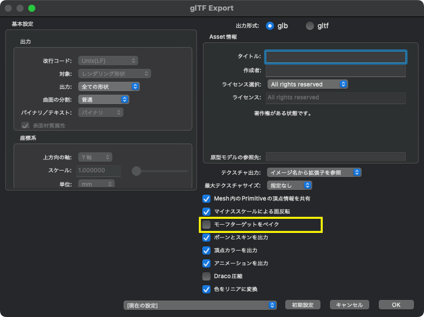Open the 上方向の軸 Y軸 dropdown
424x317 pixels.
[x=95, y=157]
